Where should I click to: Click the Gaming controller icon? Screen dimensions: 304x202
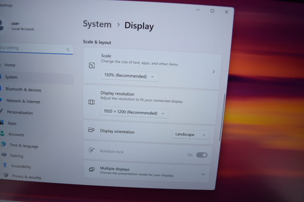(4, 155)
